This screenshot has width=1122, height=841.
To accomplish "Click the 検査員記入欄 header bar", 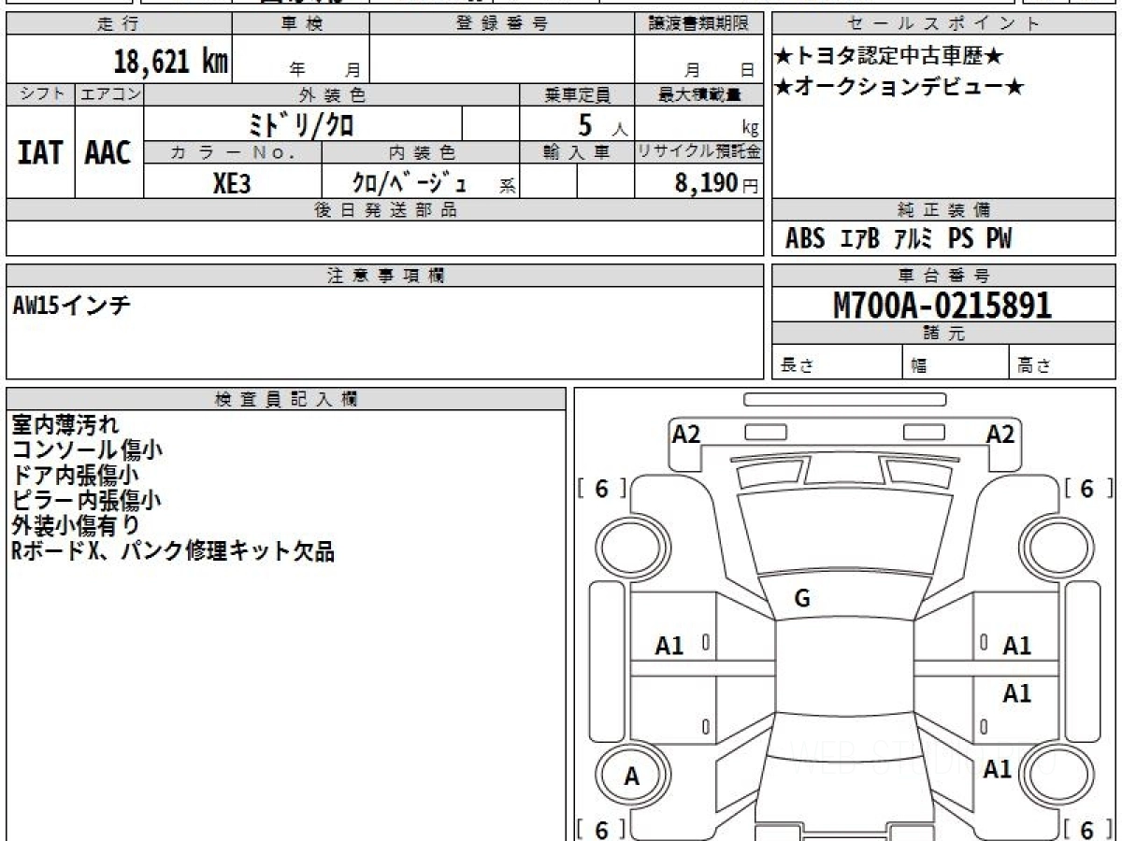I will click(x=286, y=399).
